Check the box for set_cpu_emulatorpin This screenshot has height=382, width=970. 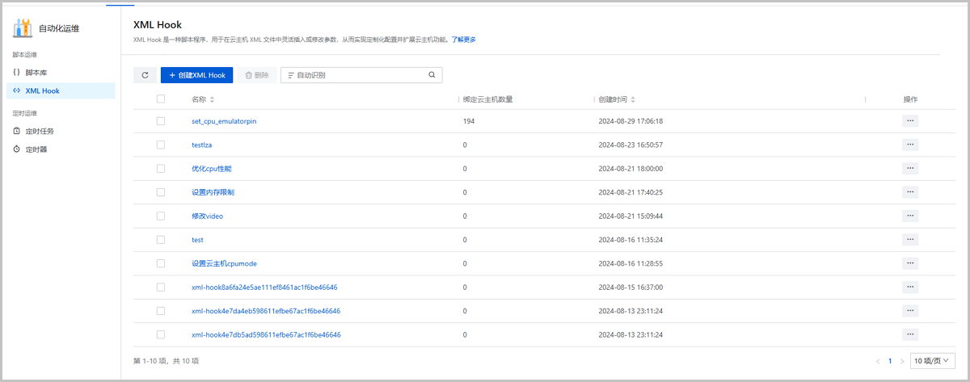point(161,121)
